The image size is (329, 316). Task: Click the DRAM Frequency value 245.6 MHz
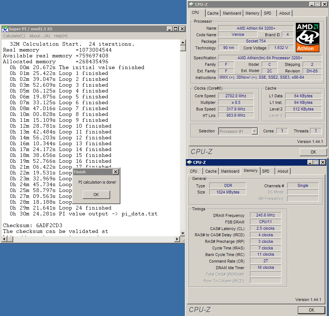(x=265, y=215)
